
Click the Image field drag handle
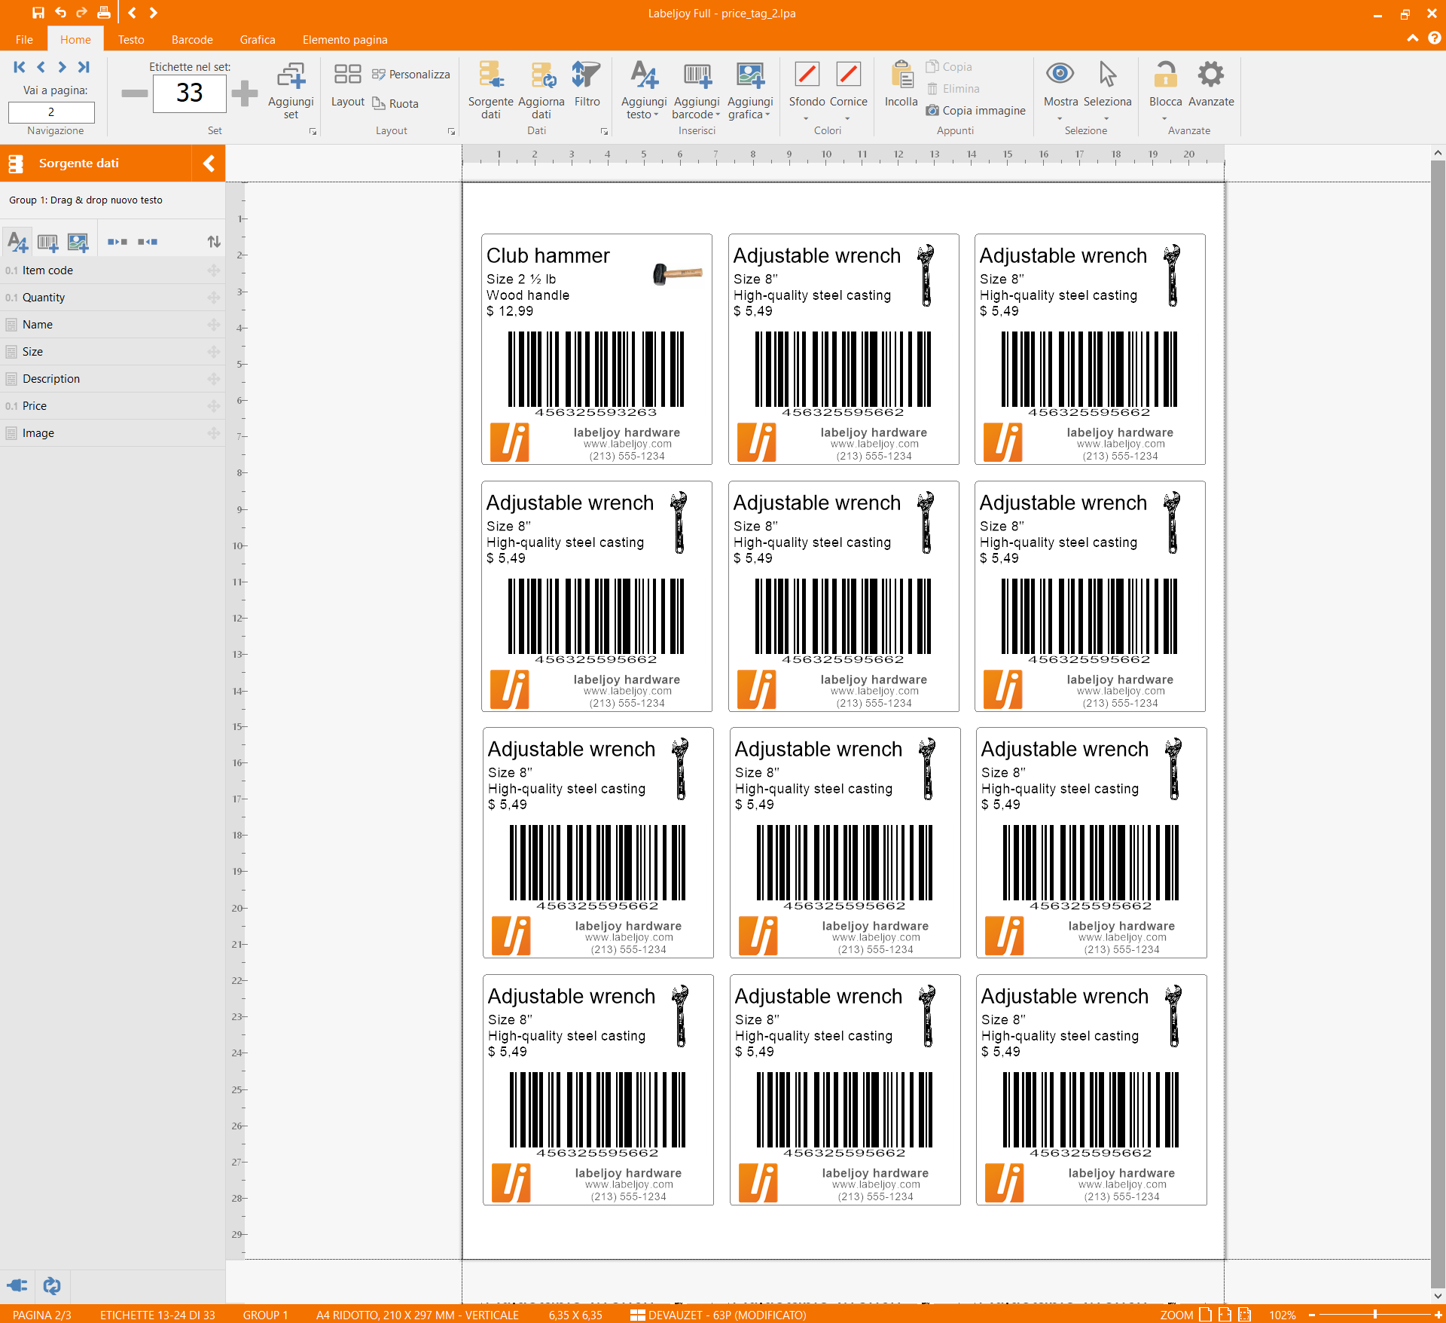click(214, 433)
